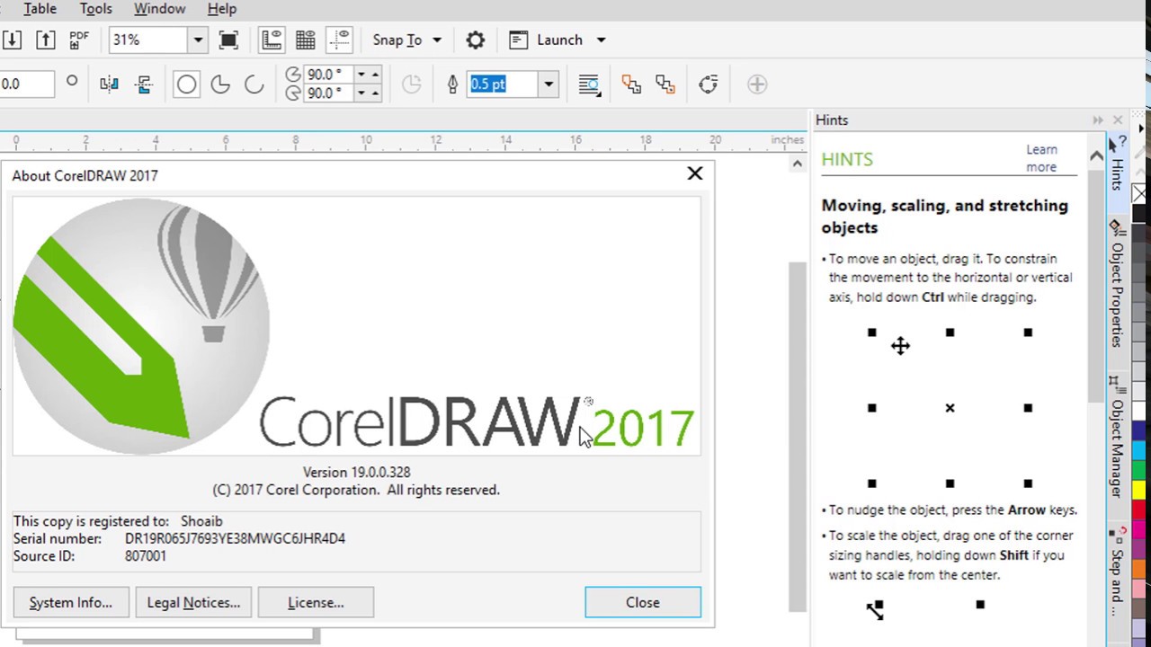Click the Wrap Text icon

pos(589,84)
